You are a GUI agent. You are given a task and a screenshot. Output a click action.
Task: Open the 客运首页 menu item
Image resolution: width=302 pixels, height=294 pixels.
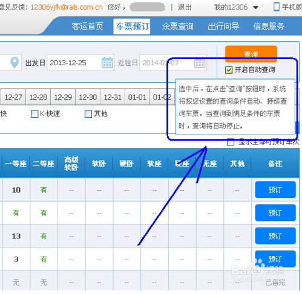point(88,27)
